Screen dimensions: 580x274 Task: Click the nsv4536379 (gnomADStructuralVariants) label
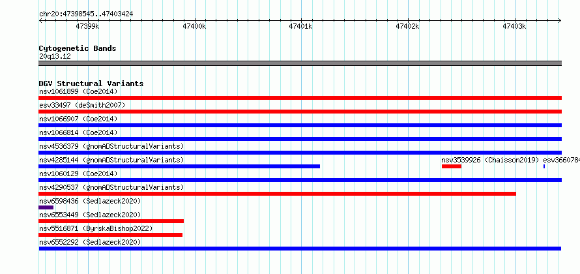tap(111, 146)
